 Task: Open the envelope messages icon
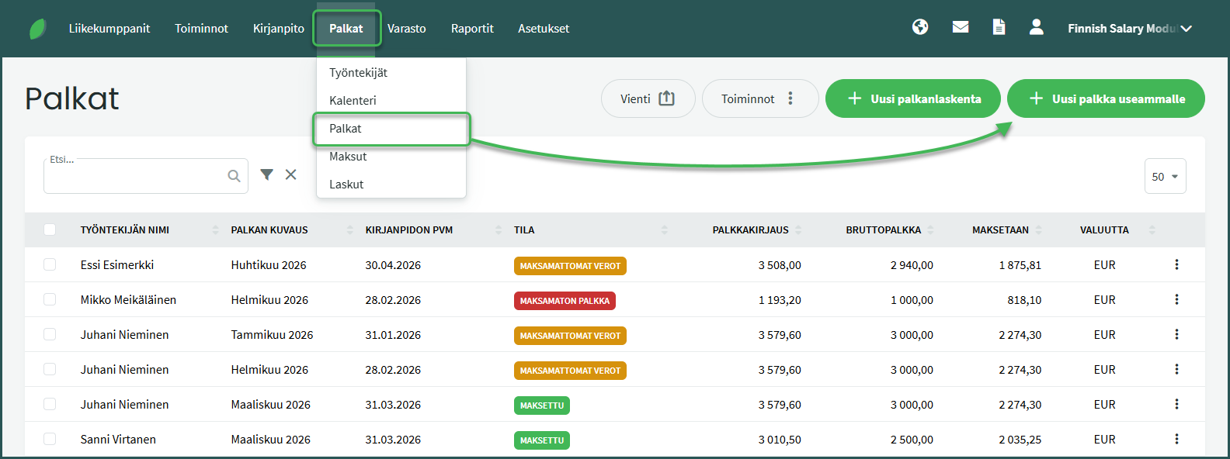coord(961,27)
